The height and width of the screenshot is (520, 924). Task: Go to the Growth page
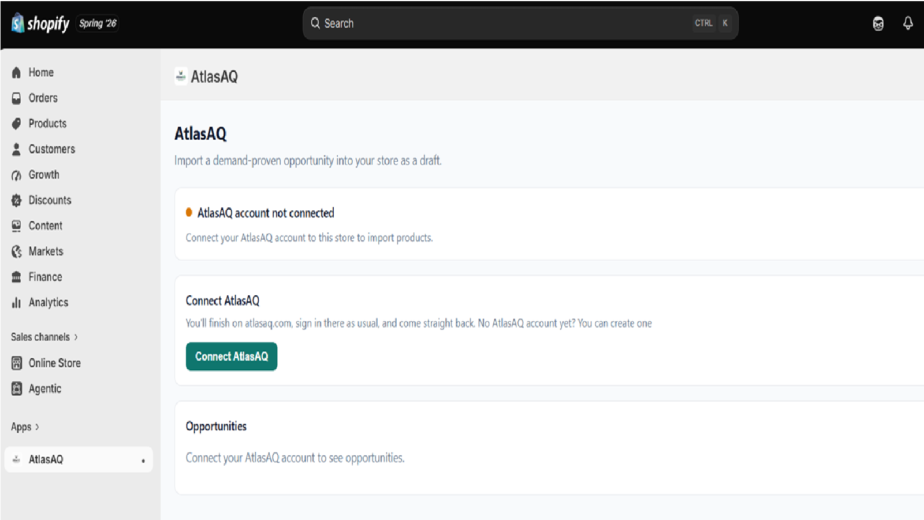(44, 174)
